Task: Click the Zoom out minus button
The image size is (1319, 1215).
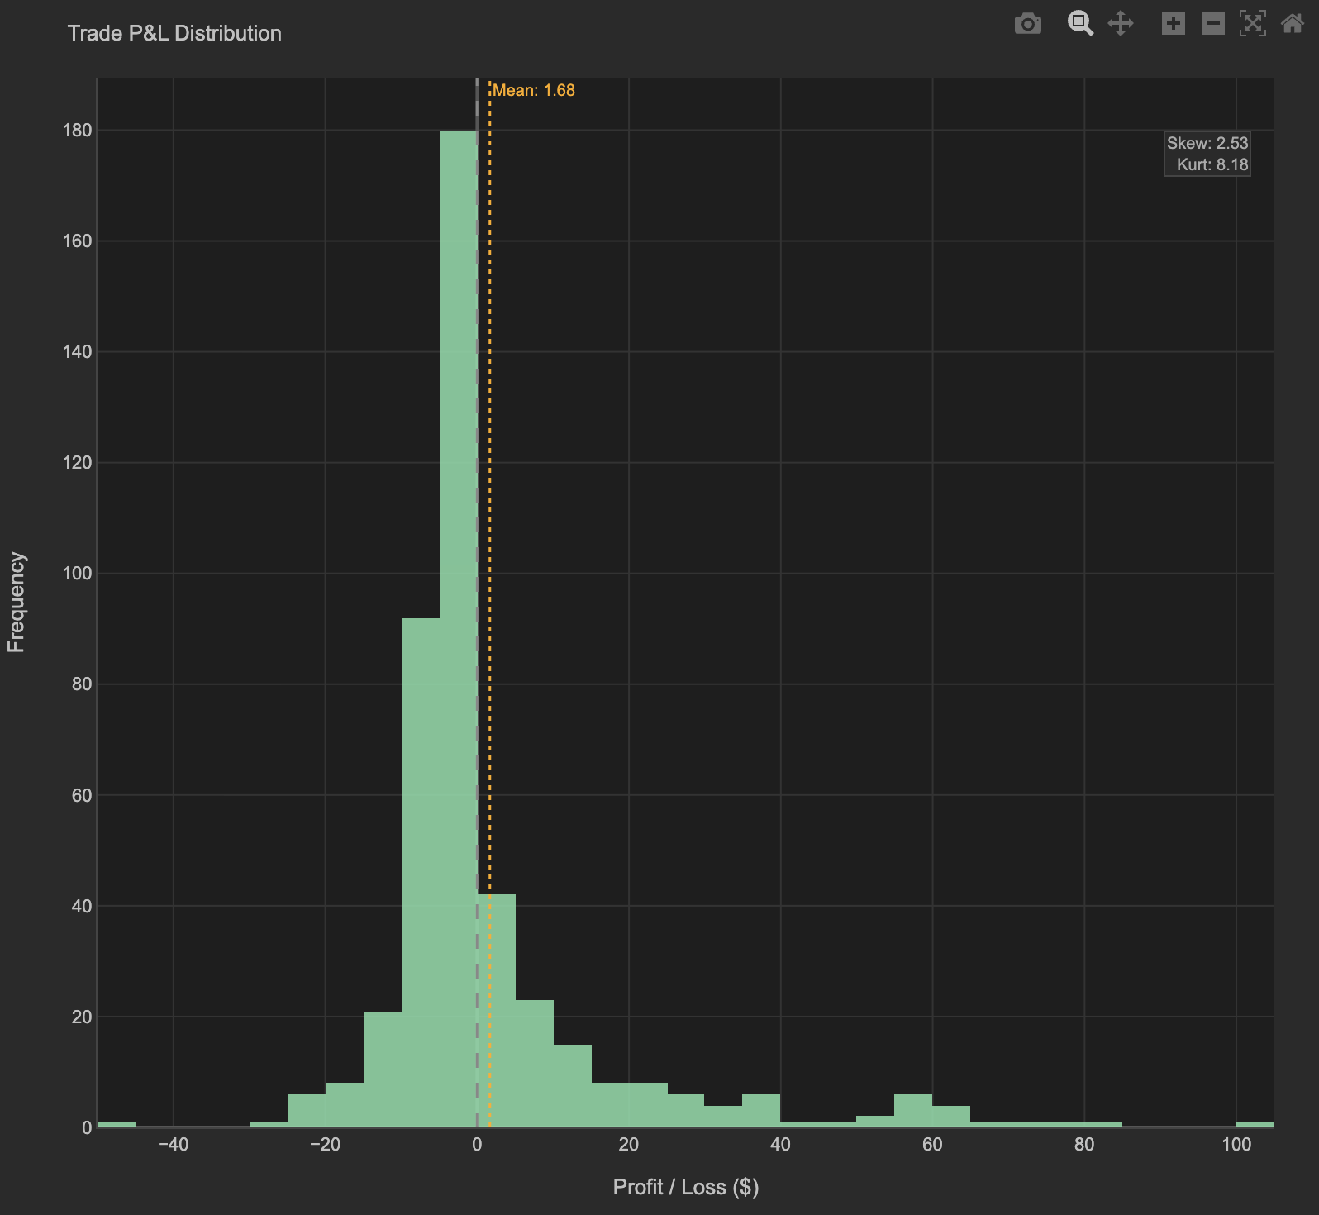Action: pyautogui.click(x=1213, y=23)
